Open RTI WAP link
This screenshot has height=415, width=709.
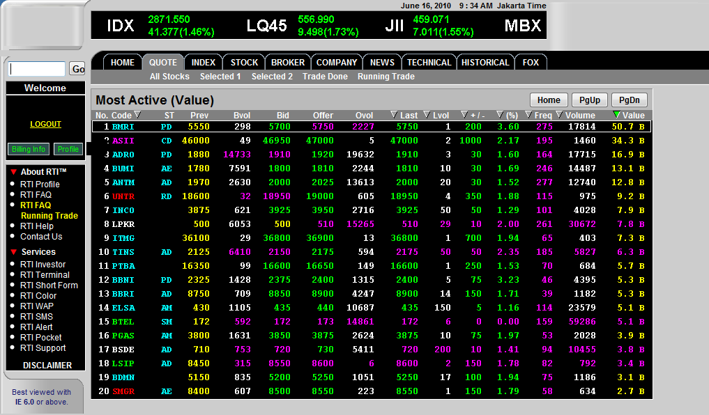(x=37, y=306)
